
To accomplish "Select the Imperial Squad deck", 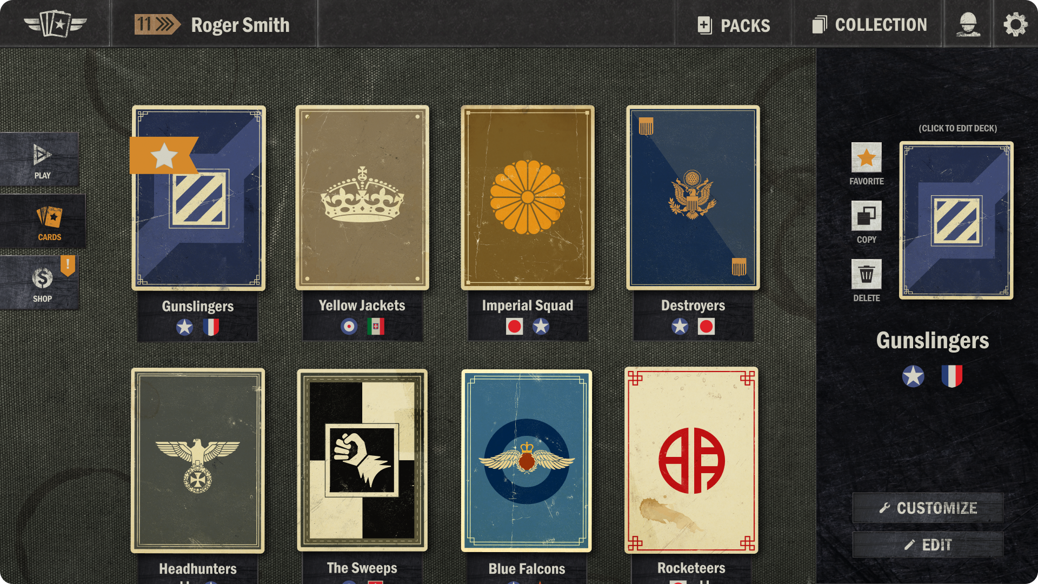I will tap(528, 198).
